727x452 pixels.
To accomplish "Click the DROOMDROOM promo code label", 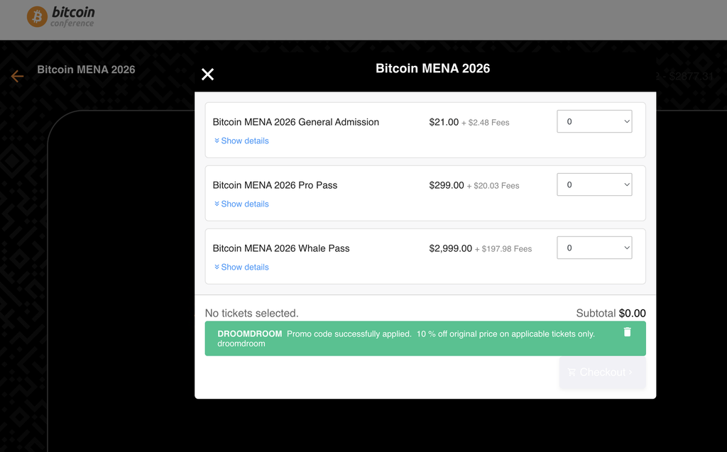I will click(x=249, y=334).
